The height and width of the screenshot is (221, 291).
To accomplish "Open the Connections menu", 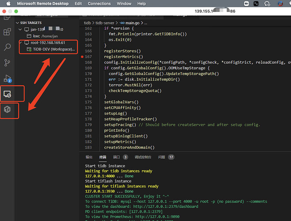I will (x=99, y=4).
